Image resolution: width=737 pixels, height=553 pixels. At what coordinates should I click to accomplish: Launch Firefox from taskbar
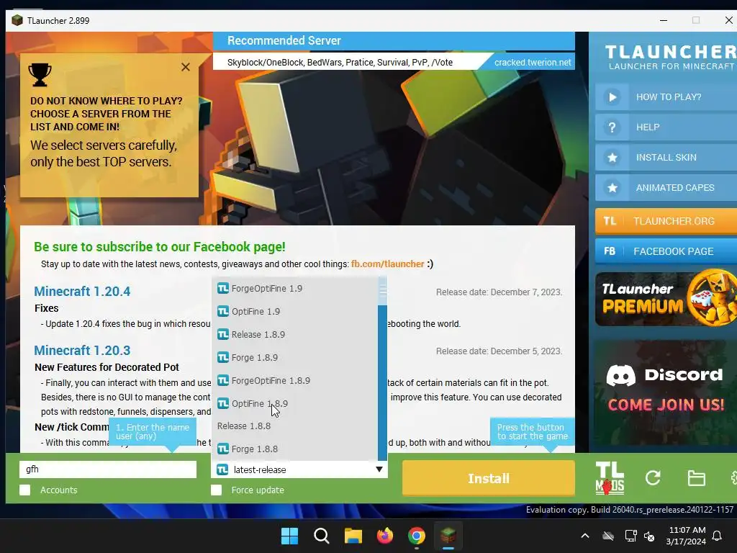click(385, 536)
